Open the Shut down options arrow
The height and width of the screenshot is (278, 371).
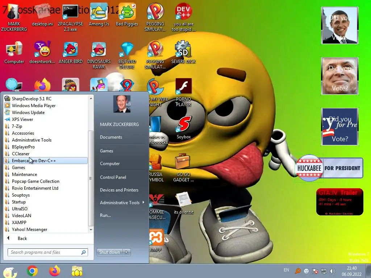coord(126,252)
